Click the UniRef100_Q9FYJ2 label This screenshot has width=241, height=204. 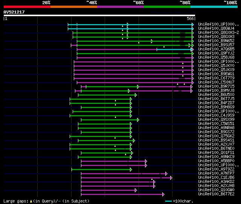tap(216, 53)
